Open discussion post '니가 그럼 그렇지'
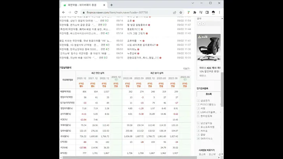283x159 pixels. (x=136, y=33)
